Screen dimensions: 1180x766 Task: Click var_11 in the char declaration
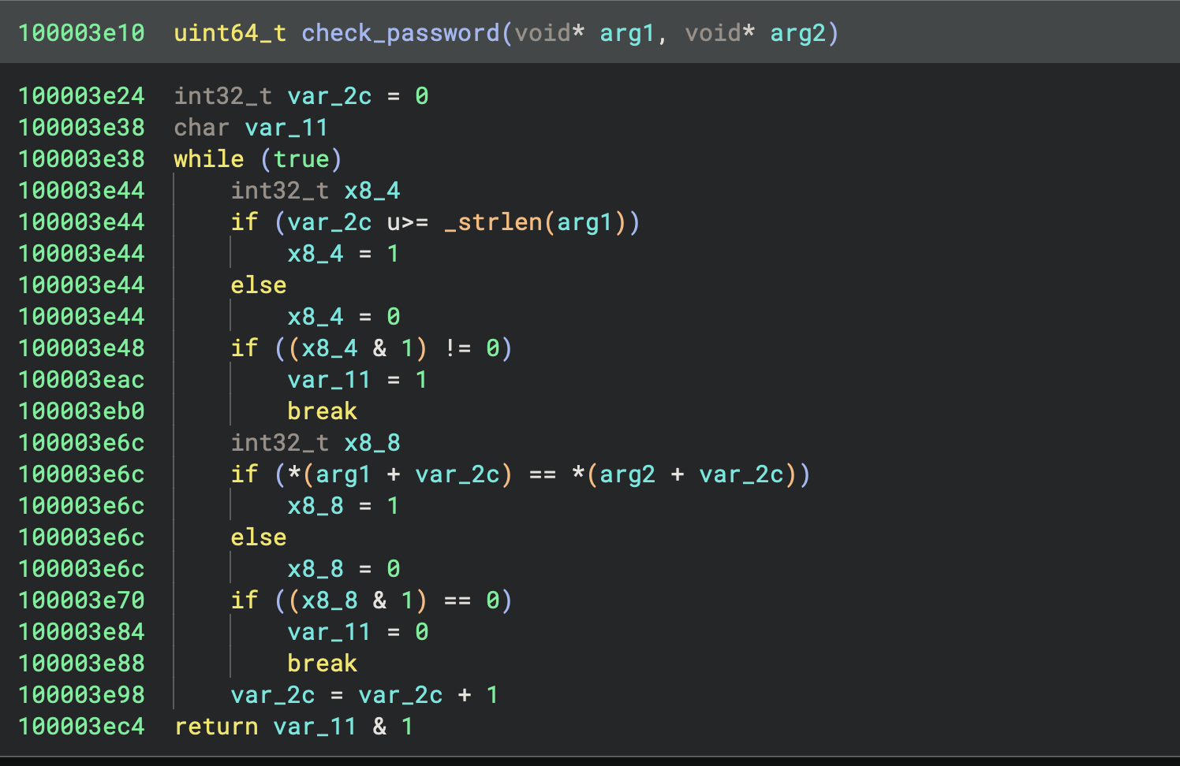(286, 128)
